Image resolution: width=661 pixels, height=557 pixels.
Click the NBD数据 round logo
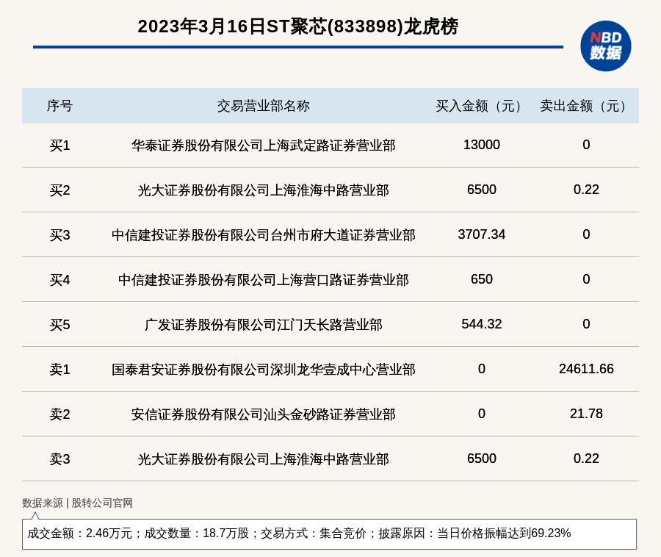(x=605, y=46)
